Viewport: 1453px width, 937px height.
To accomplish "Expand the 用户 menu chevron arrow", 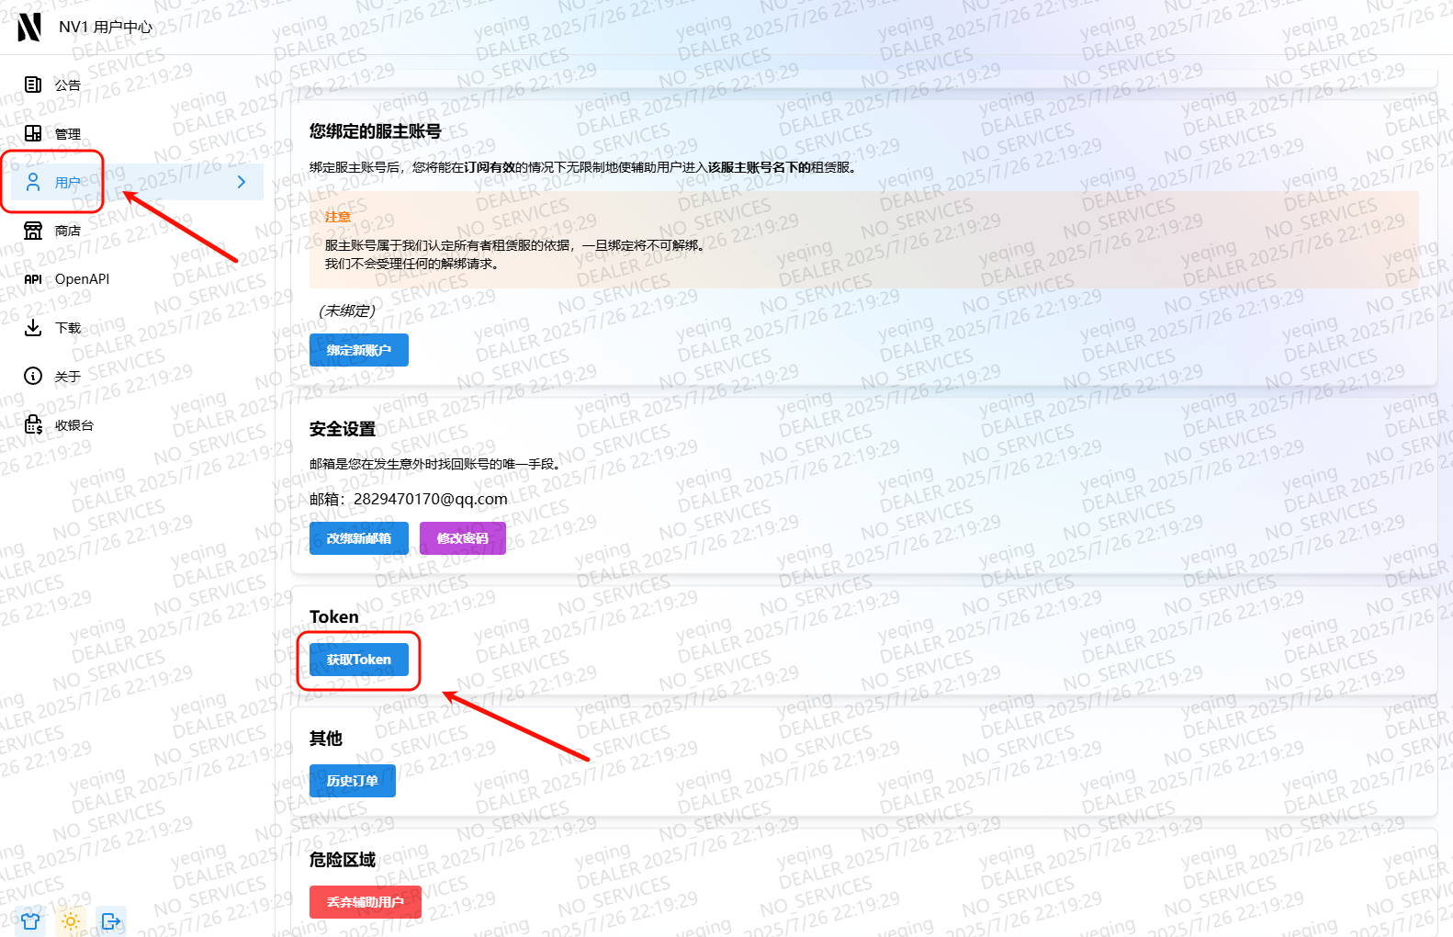I will (242, 182).
